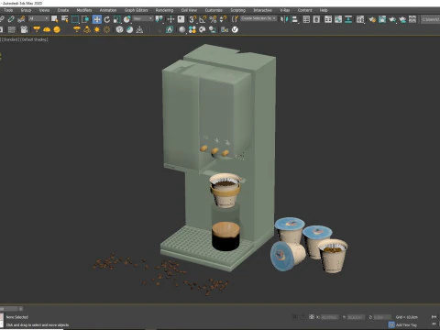Open the Default Shading viewport menu
Screen dimensions: 440x330
point(34,39)
